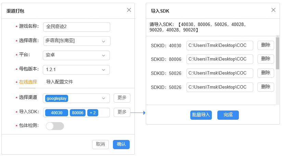Image resolution: width=282 pixels, height=156 pixels.
Task: Close the 渠道打包 dialog
Action: point(129,10)
